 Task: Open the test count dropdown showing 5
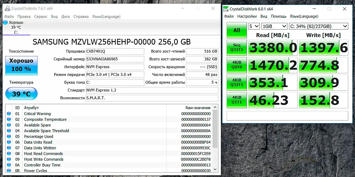[254, 26]
